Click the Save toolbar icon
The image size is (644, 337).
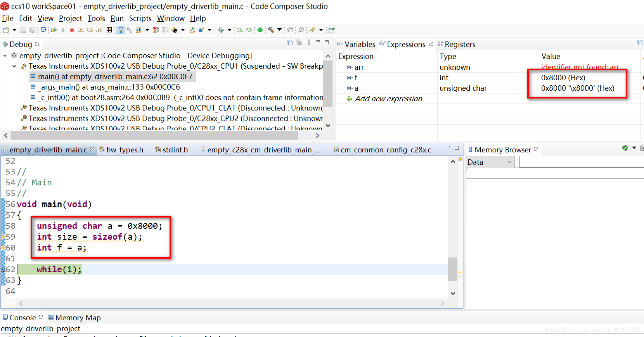click(24, 30)
